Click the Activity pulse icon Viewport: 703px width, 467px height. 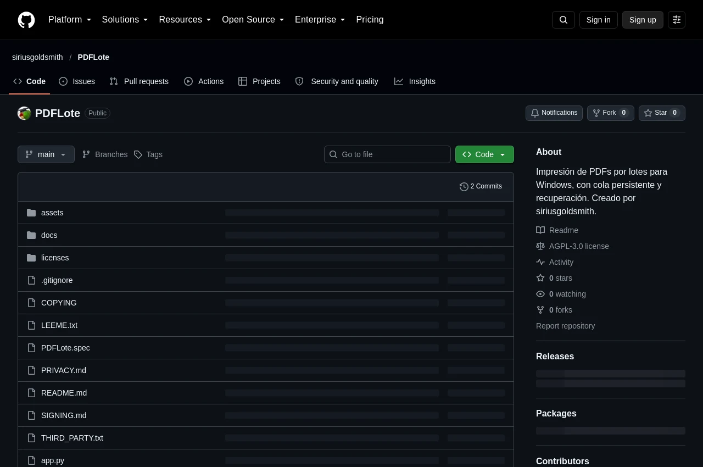[540, 262]
